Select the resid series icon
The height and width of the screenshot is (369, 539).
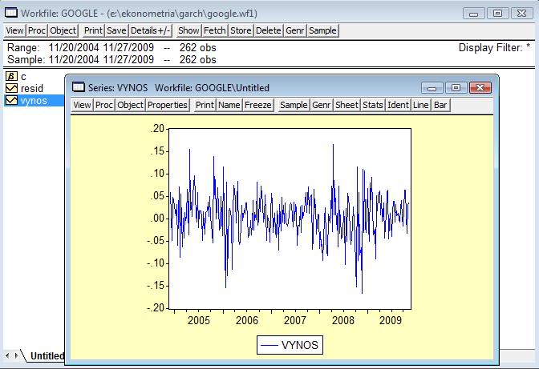point(11,88)
